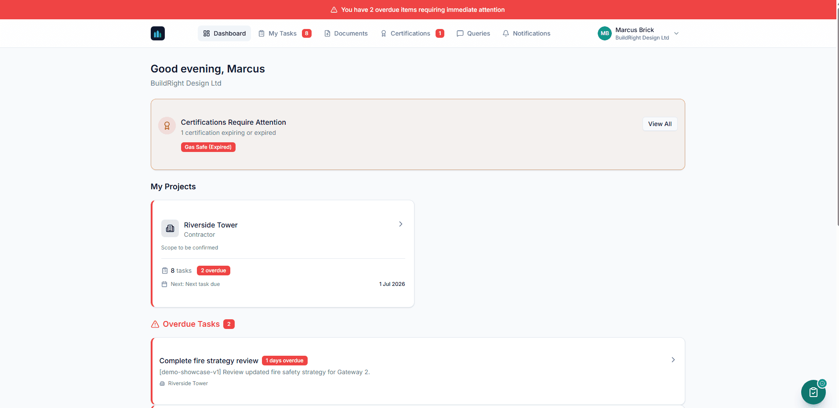The image size is (839, 408).
Task: Click the MB user avatar
Action: coord(605,33)
